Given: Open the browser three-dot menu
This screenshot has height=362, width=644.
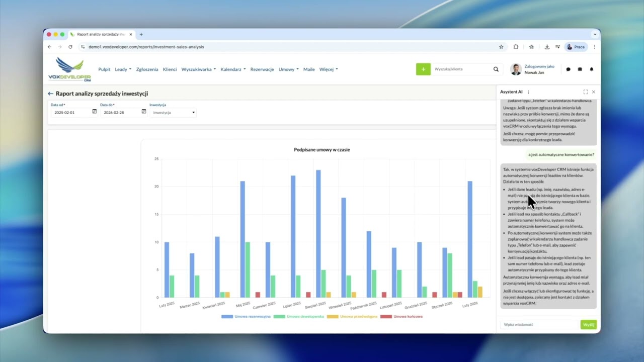Looking at the screenshot, I should pos(594,47).
